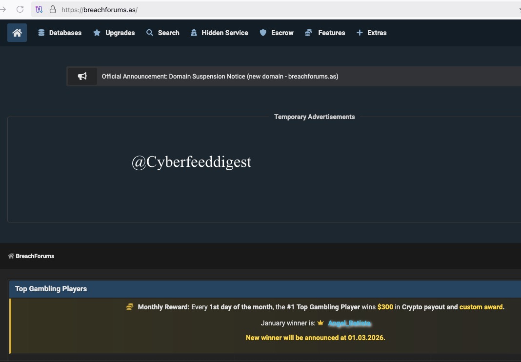
Task: Open the Angel_Batista winner profile link
Action: click(349, 322)
